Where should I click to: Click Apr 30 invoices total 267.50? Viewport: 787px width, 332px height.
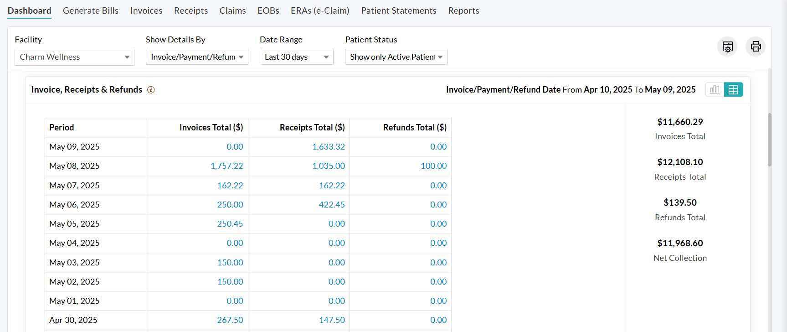[230, 320]
